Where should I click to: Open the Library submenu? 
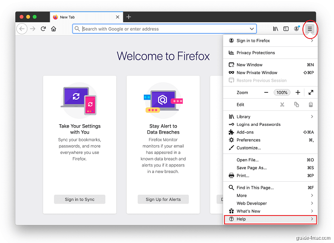pyautogui.click(x=270, y=117)
